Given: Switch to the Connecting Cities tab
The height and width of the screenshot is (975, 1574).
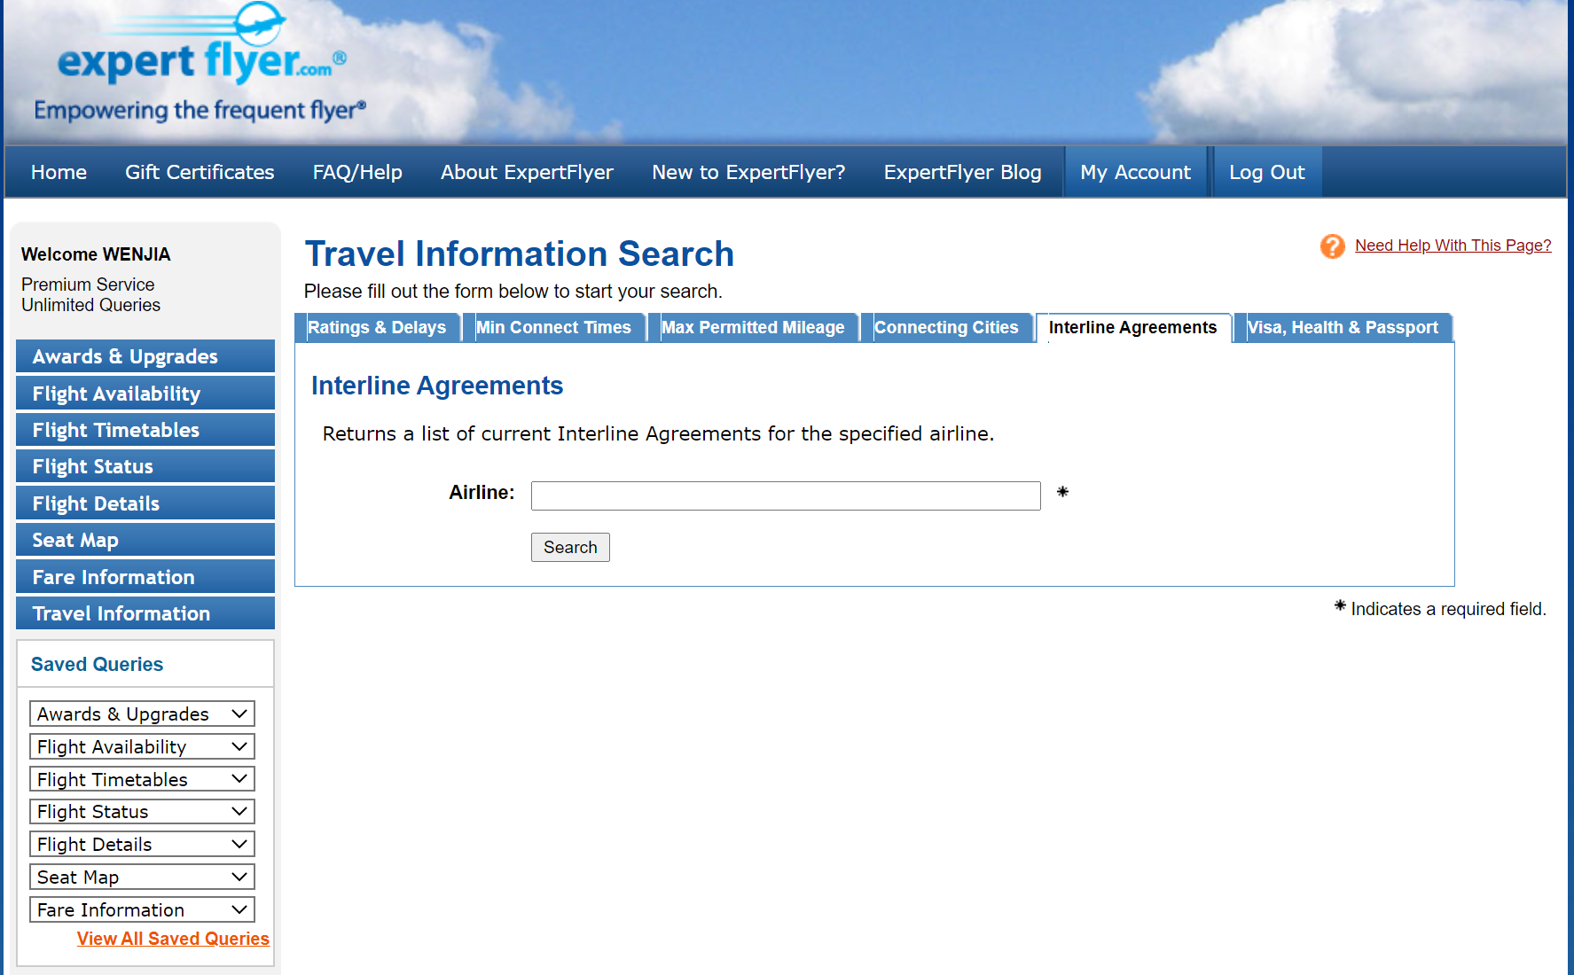Looking at the screenshot, I should point(946,328).
